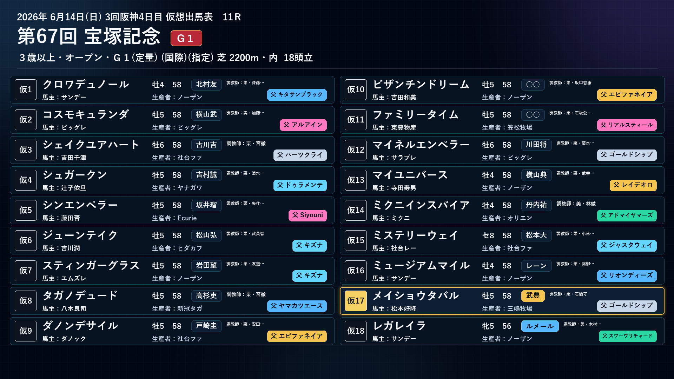Click sire tag 父 スワーヴリチャード
Screen dimensions: 674x379
(x=627, y=336)
